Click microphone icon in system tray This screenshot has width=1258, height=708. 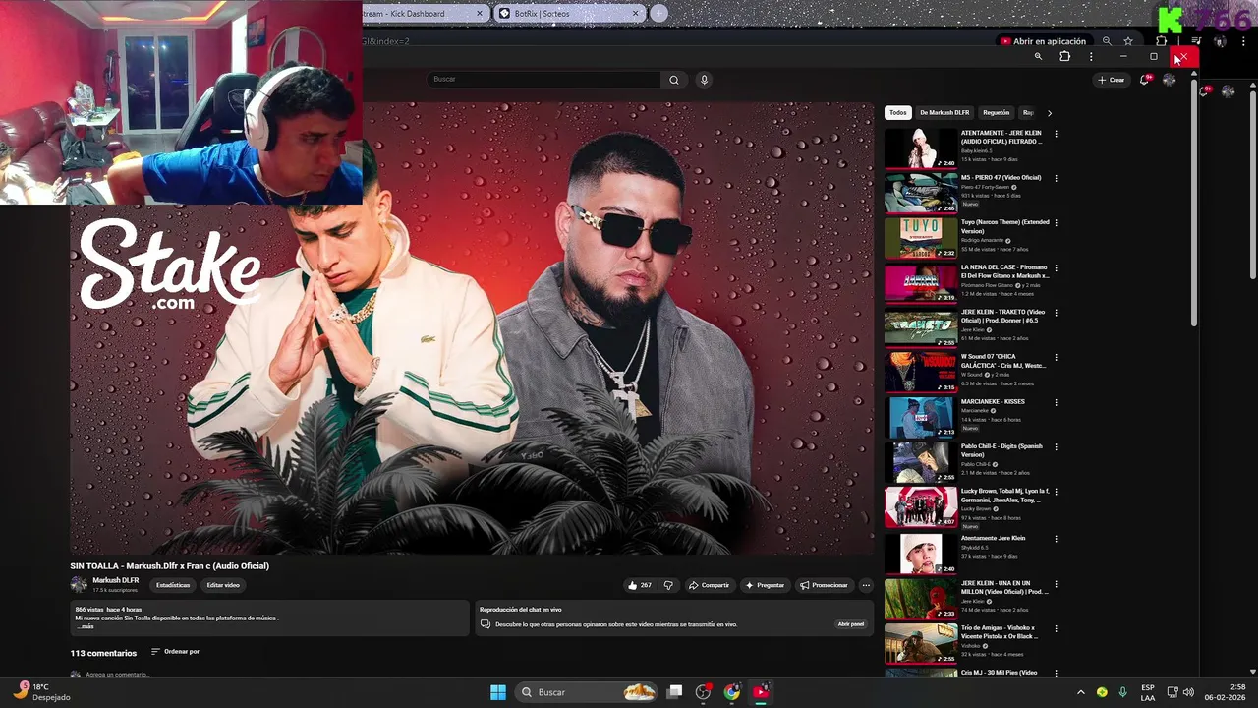1122,692
